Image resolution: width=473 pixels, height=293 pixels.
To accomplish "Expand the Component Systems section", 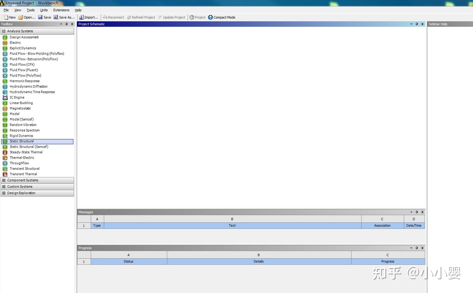I will (x=4, y=180).
